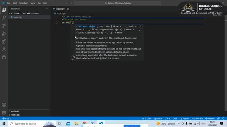Change file encoding via UTF-8
The width and height of the screenshot is (227, 127).
tap(167, 119)
